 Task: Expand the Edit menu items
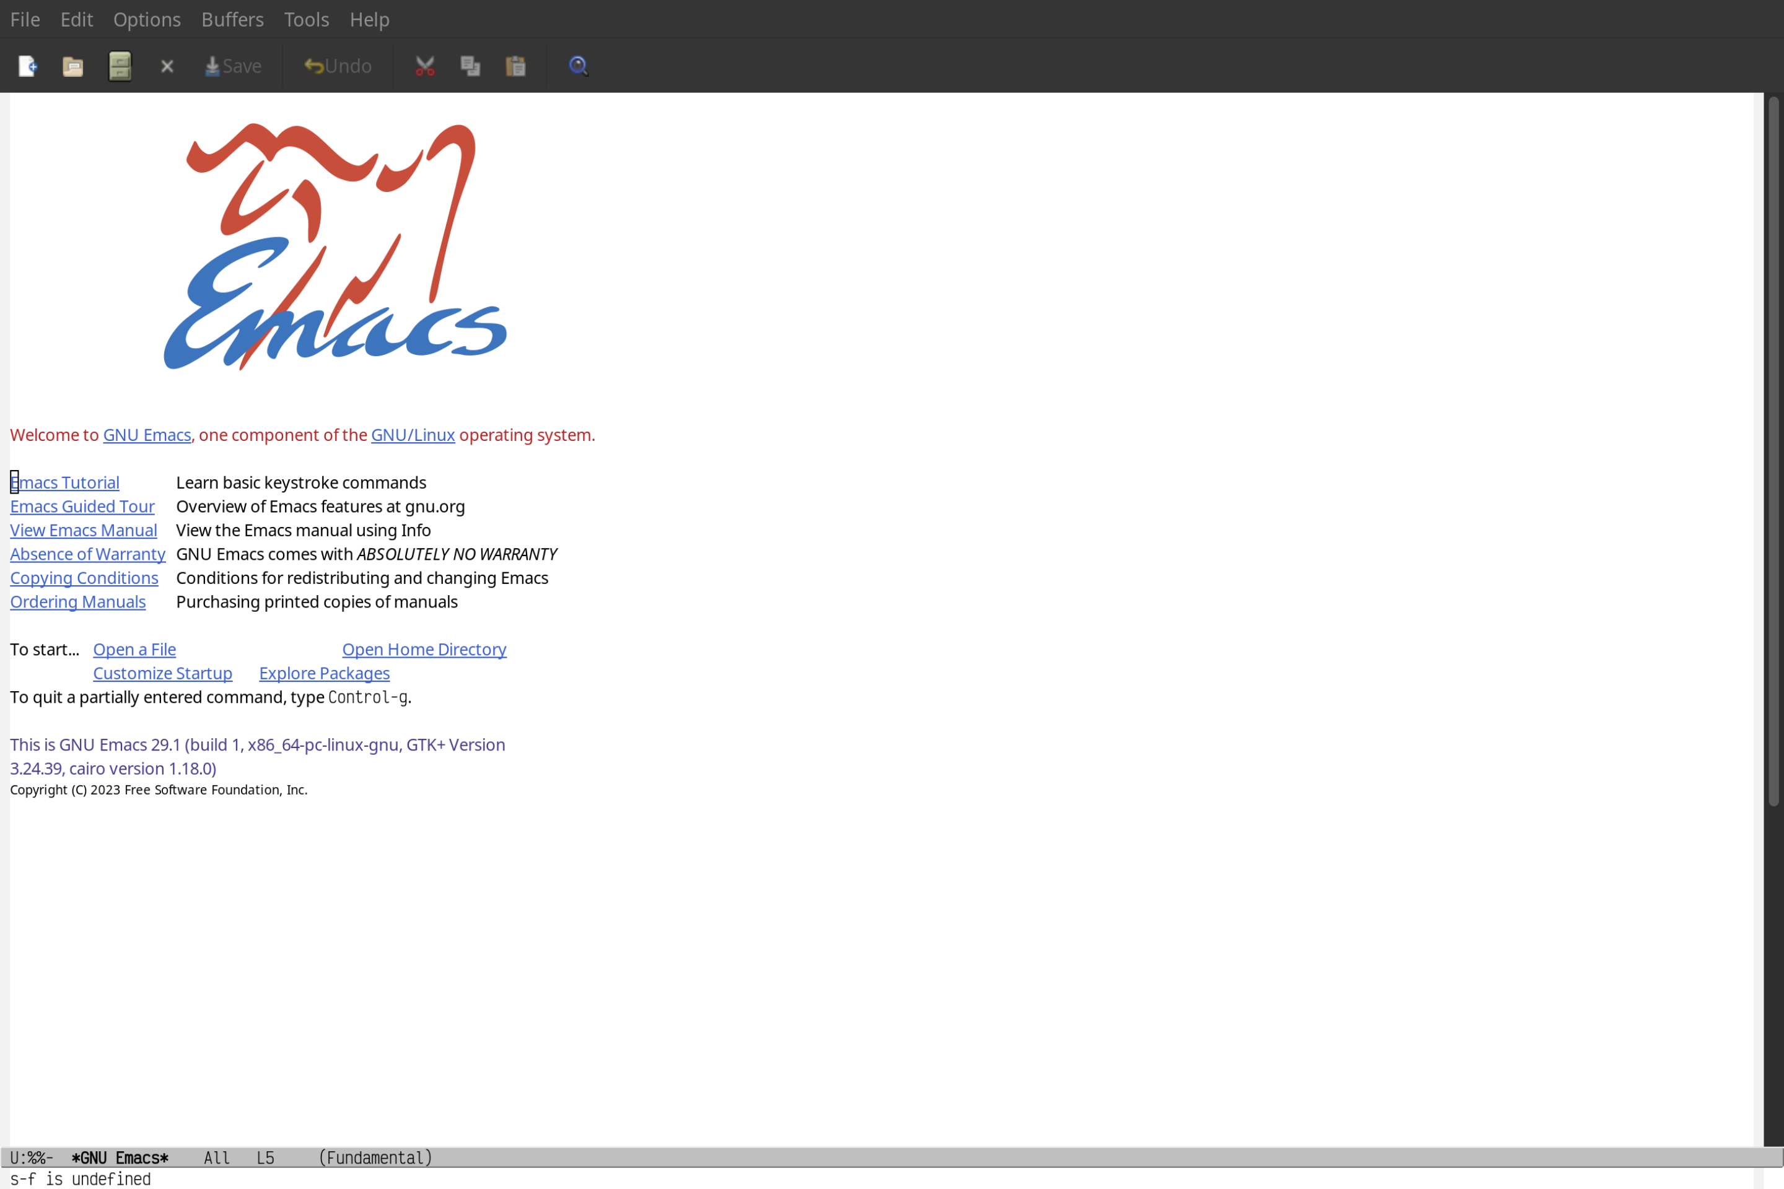coord(76,19)
